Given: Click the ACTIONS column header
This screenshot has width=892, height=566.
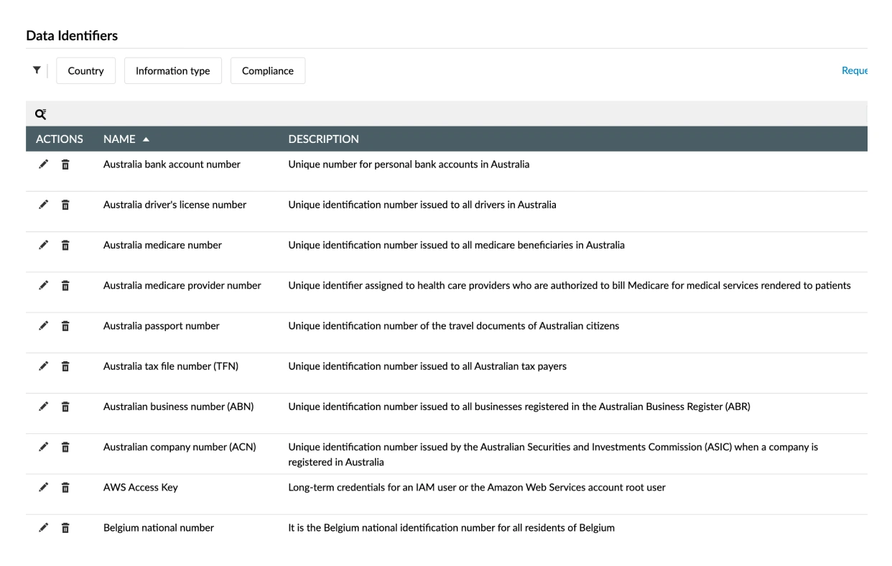Looking at the screenshot, I should pyautogui.click(x=60, y=139).
